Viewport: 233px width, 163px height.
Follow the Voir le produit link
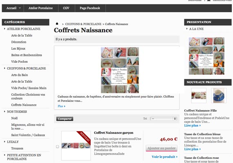(x=164, y=157)
